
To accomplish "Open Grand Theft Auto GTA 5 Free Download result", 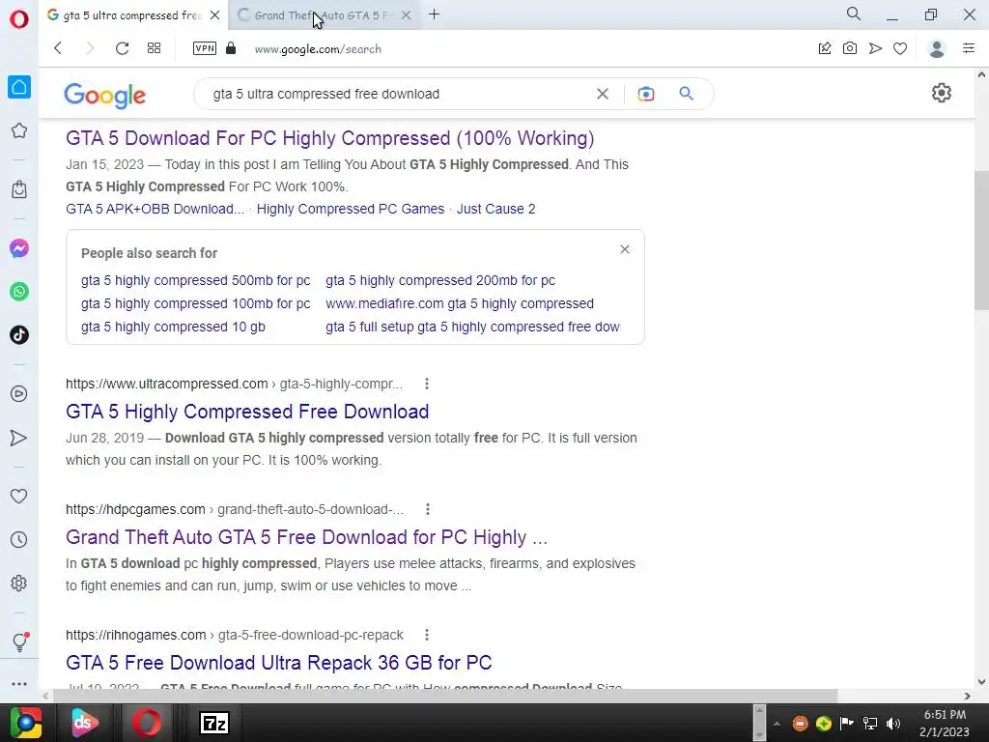I will tap(306, 537).
